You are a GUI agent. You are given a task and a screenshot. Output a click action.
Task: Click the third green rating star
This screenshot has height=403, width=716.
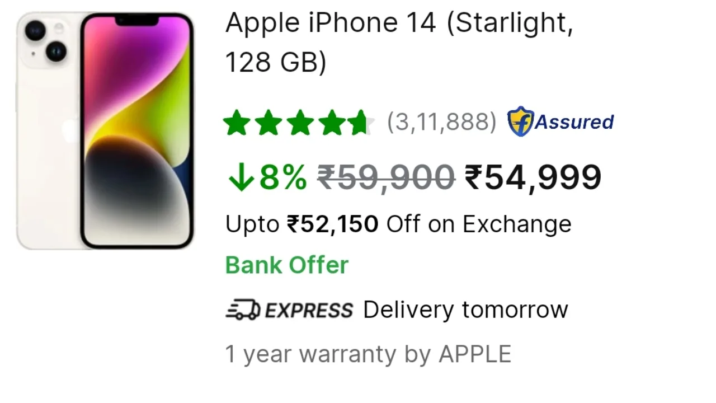click(x=300, y=123)
